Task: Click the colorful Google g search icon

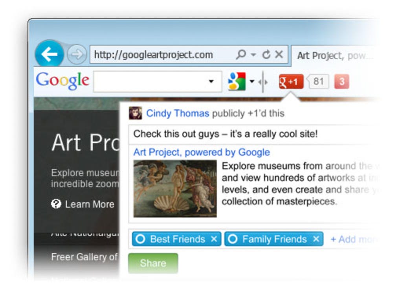Action: tap(237, 81)
